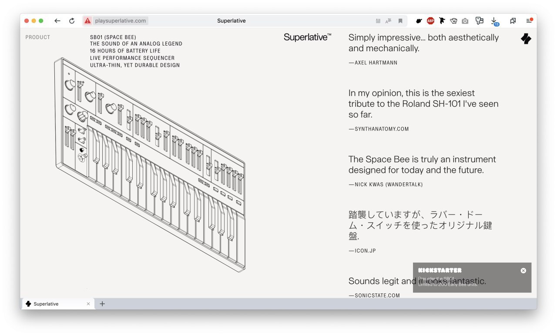
Task: Click 'LIVE PERFORMANCE SEQUENCER' text
Action: (x=132, y=58)
